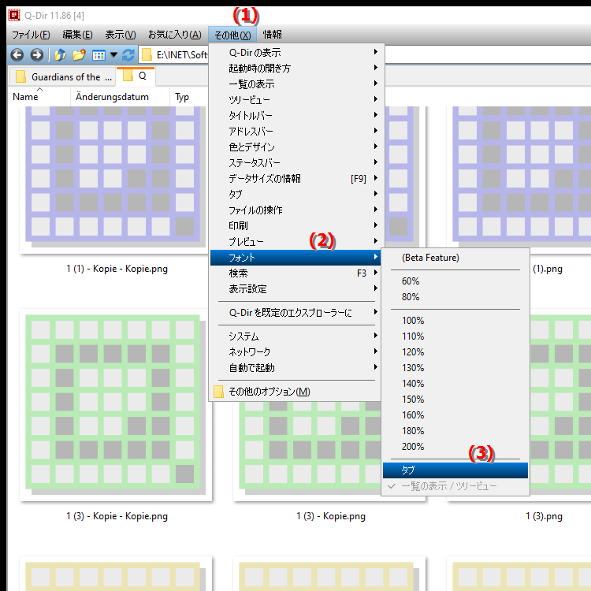Open the 編集(E) menu

(x=78, y=35)
